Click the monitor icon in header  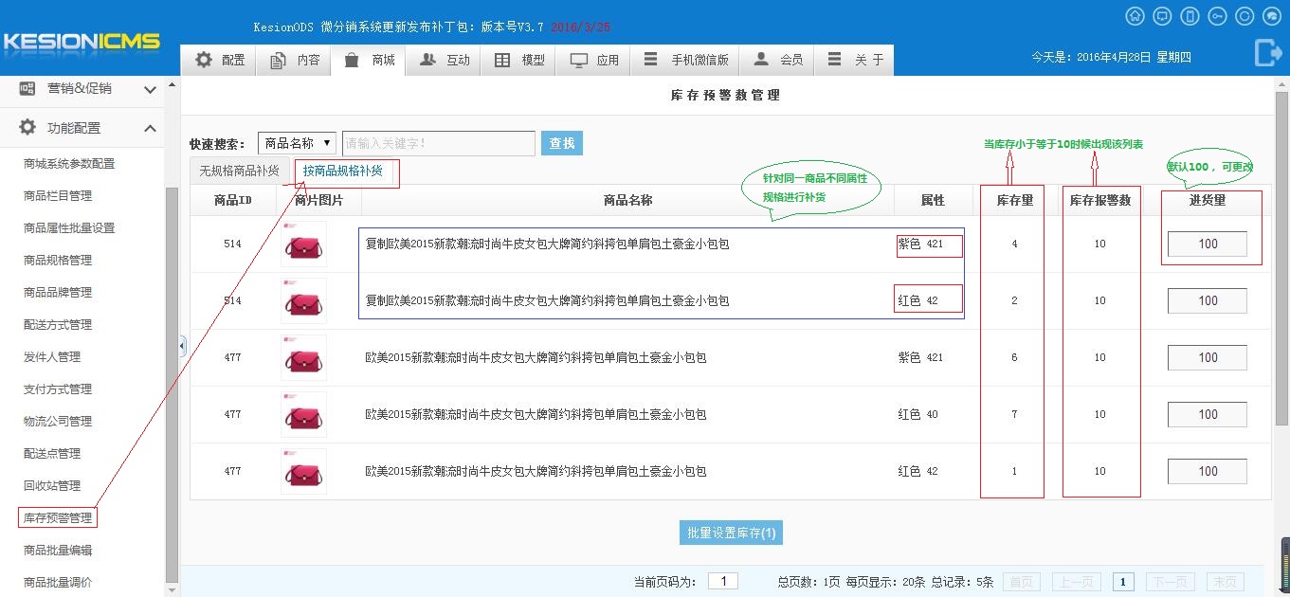click(1162, 16)
